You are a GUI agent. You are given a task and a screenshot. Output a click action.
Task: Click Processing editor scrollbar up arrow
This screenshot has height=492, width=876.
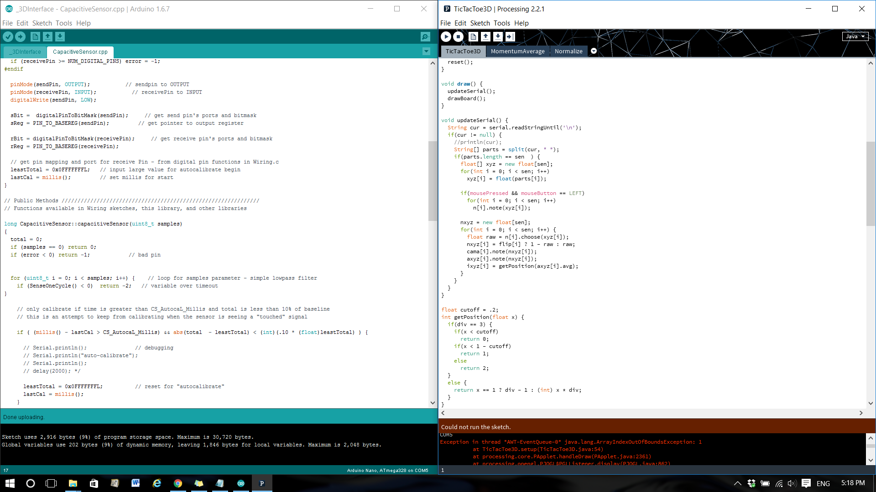coord(871,63)
